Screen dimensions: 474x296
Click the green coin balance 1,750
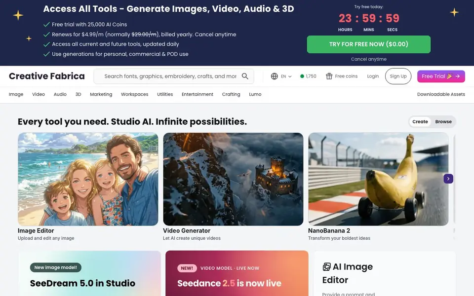(x=308, y=76)
